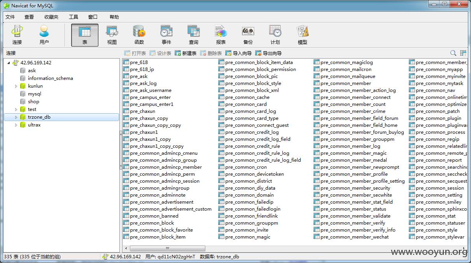Expand the test database node
The image size is (471, 263).
pyautogui.click(x=16, y=109)
